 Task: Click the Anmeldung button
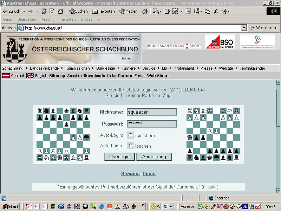pos(154,157)
